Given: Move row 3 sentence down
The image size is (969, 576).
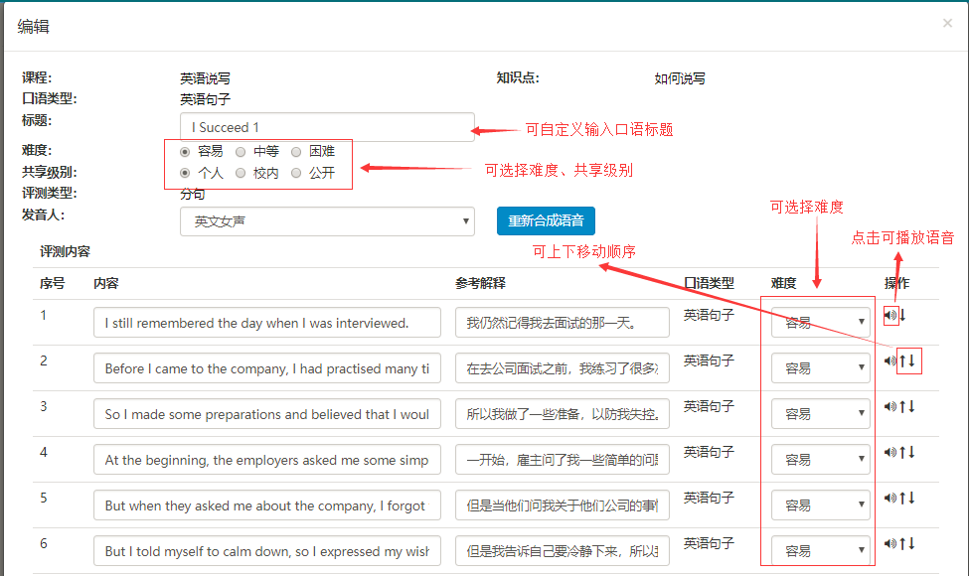Looking at the screenshot, I should [x=910, y=406].
